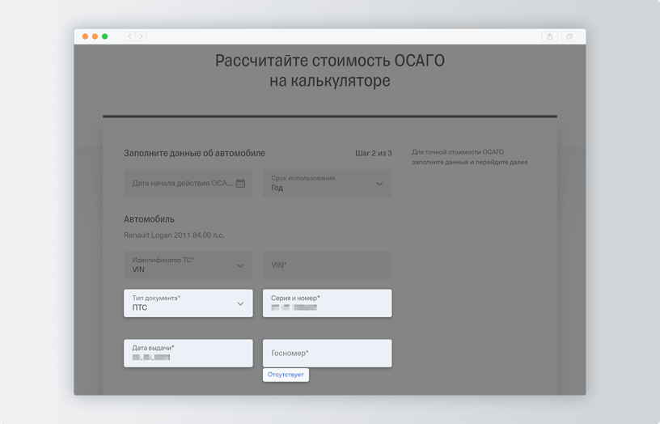Image resolution: width=660 pixels, height=424 pixels.
Task: Click the Дата начала действия ОСАГО field
Action: point(188,183)
